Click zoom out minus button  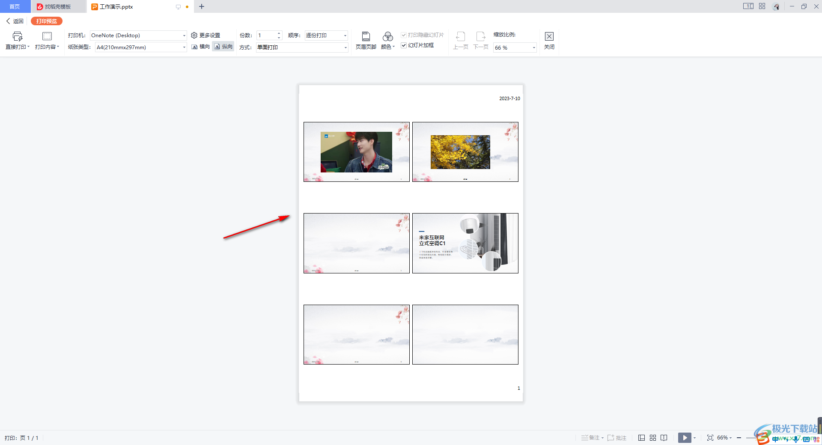[x=739, y=438]
